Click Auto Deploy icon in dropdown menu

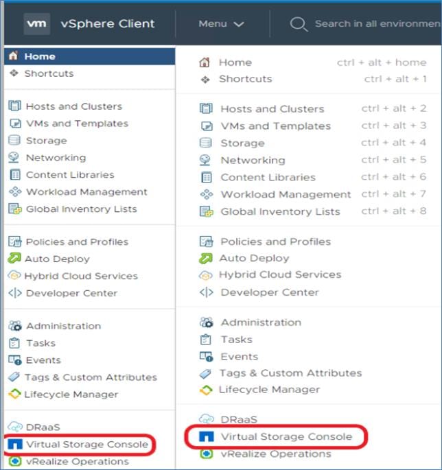click(206, 258)
